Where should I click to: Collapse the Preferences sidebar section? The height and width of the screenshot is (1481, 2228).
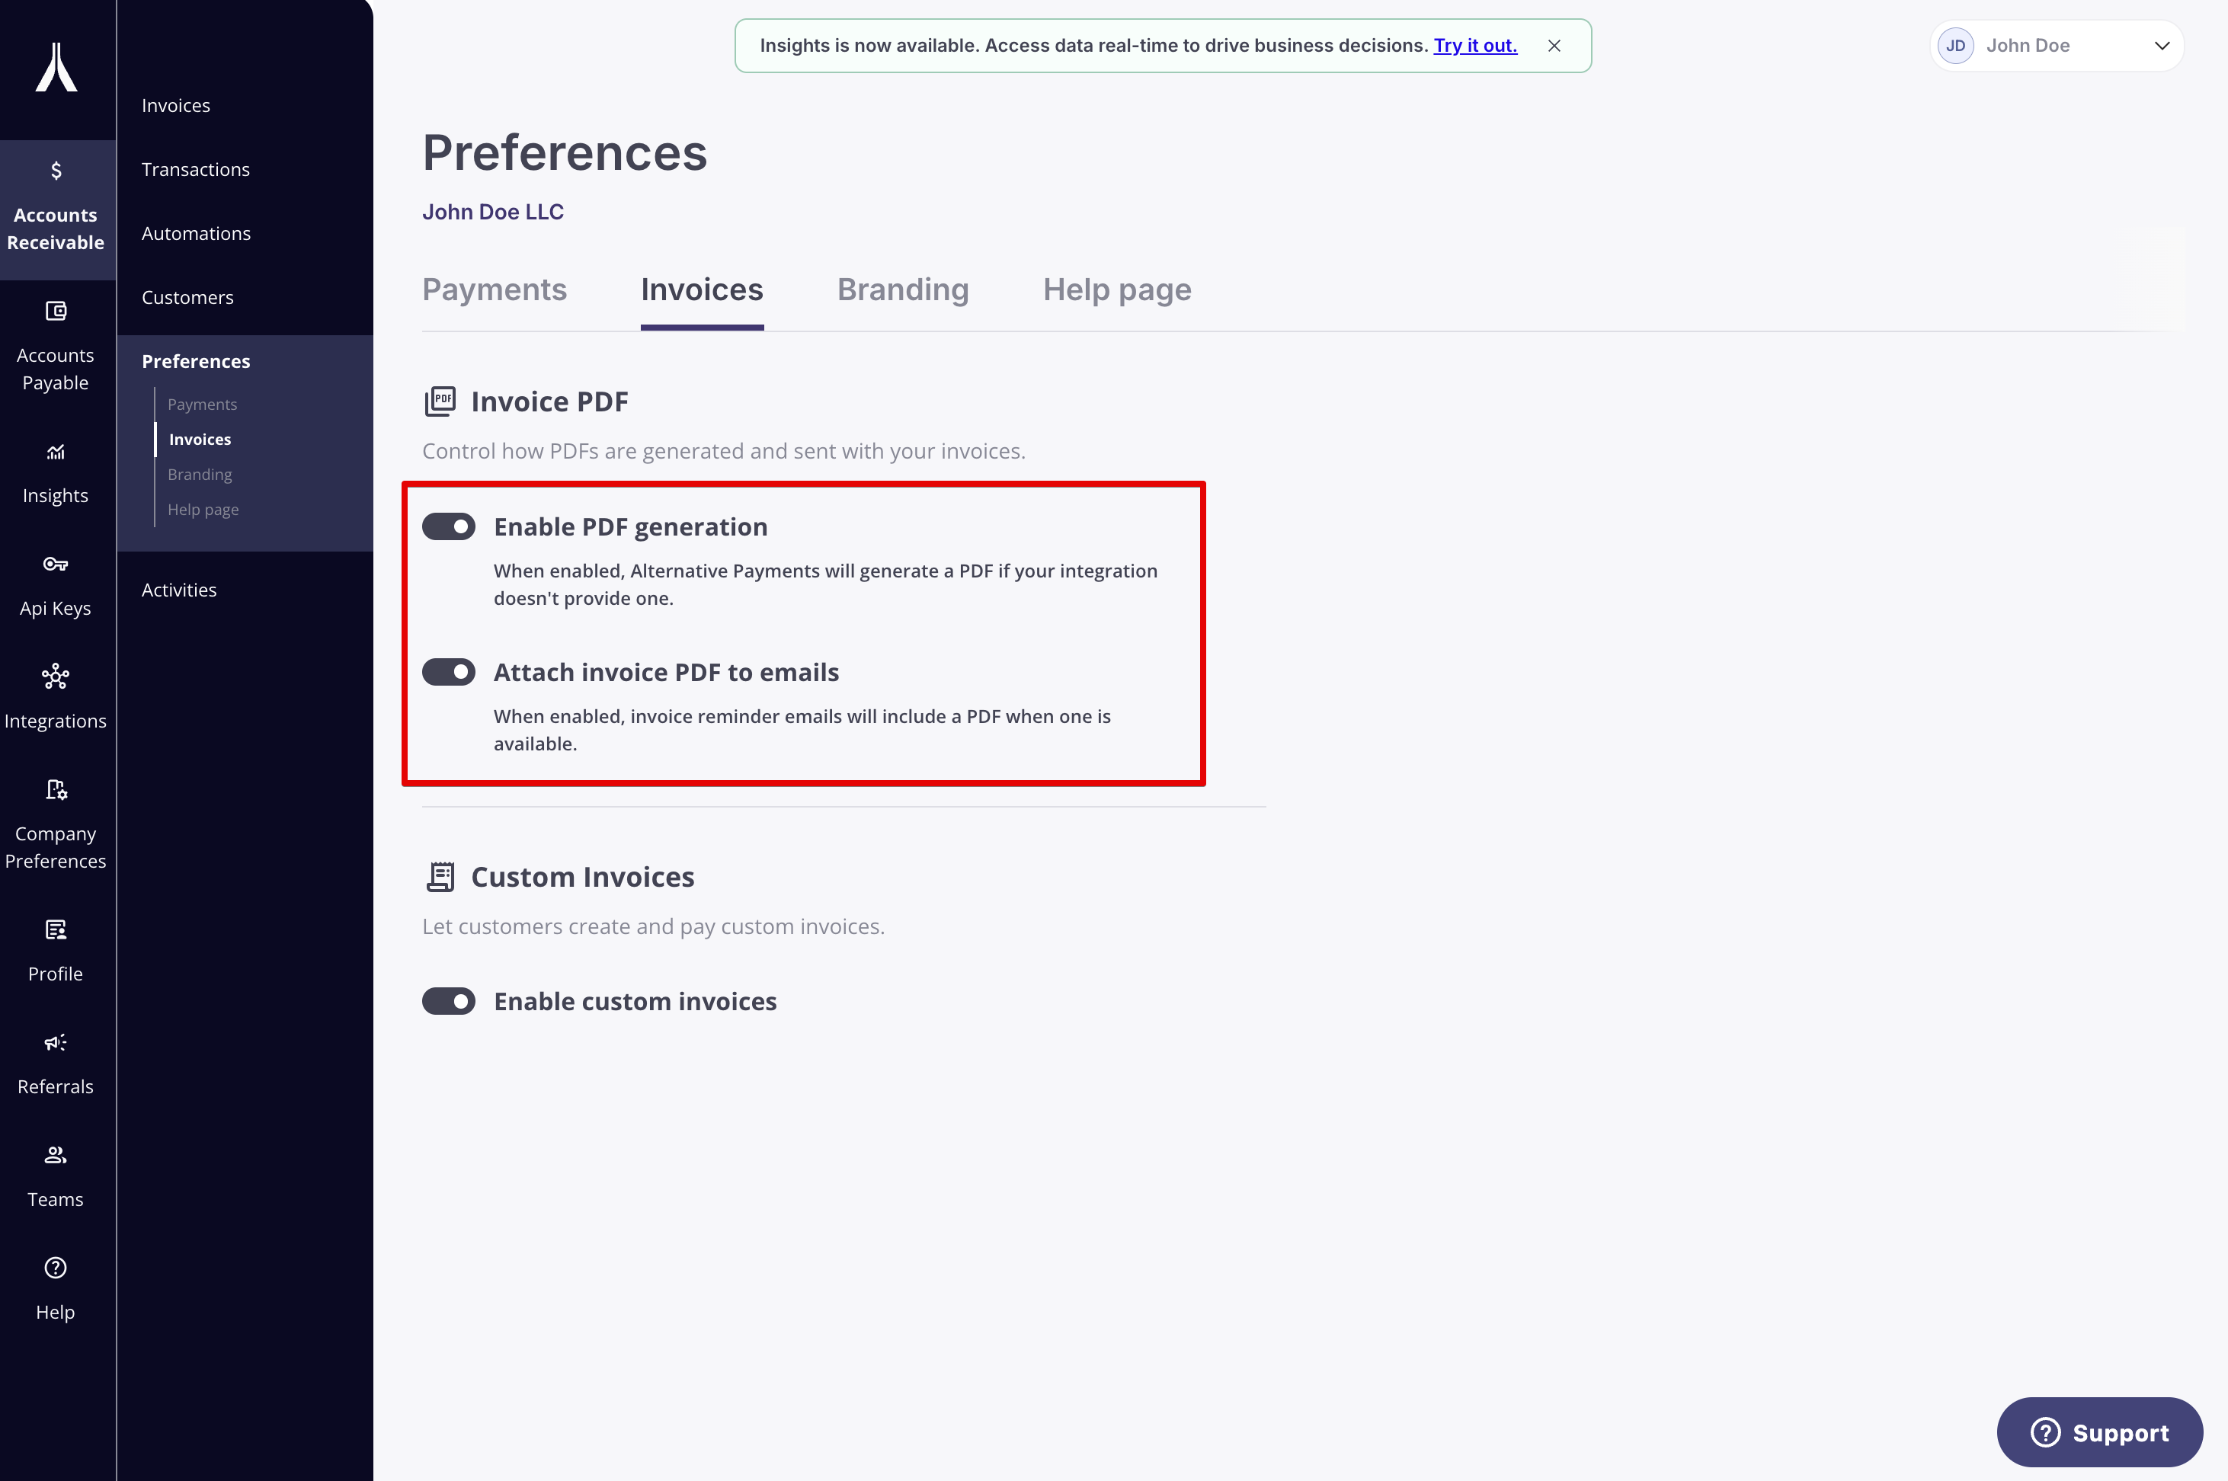click(196, 362)
